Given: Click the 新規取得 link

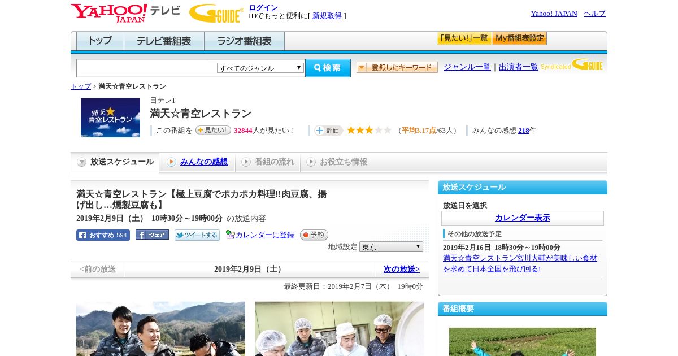Looking at the screenshot, I should [x=327, y=16].
